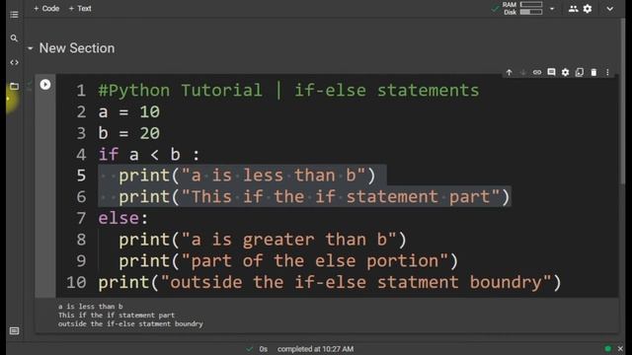Place cursor on line 'b = 20'
Screen dimensions: 632x355
click(x=129, y=133)
